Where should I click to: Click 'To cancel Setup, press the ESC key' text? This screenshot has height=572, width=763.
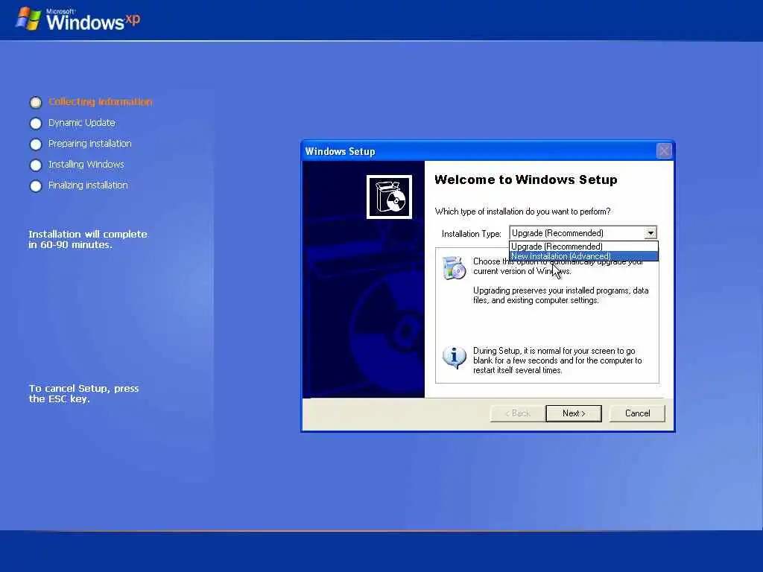[83, 393]
